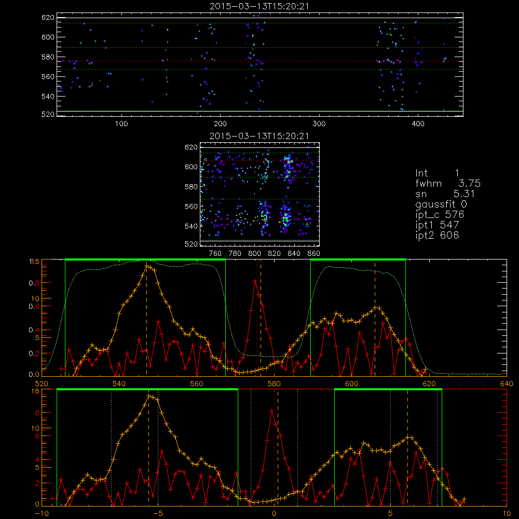Click the '780' x-axis label of middle image
Screen dimensions: 519x519
235,254
